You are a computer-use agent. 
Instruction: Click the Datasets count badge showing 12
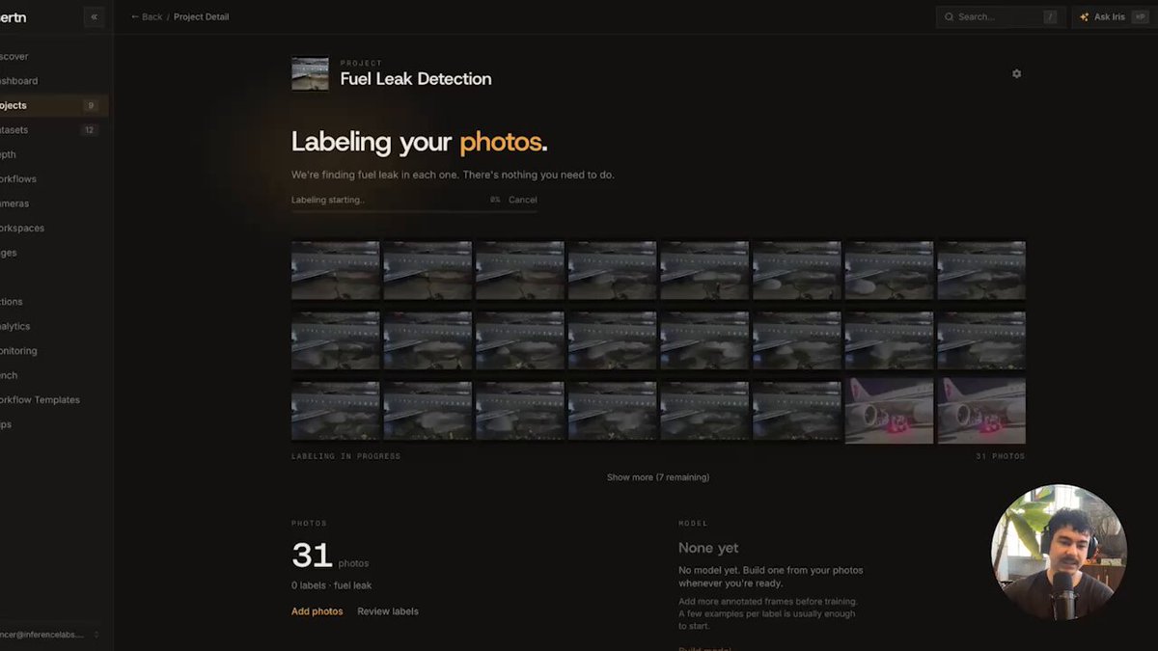tap(90, 130)
